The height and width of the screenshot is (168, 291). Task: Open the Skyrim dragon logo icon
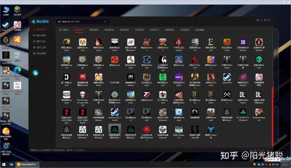(163, 60)
